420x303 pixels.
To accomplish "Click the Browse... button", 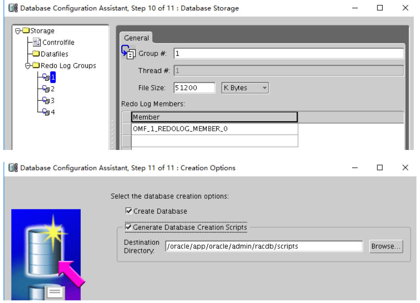I will click(386, 246).
